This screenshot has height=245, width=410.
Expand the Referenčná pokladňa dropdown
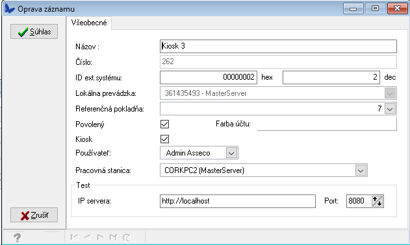[390, 108]
